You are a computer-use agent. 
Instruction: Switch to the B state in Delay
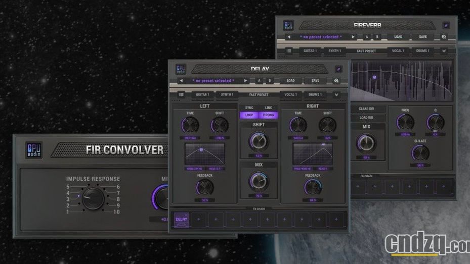tap(270, 80)
